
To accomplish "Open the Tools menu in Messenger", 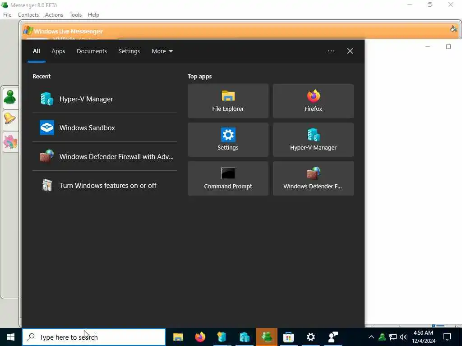I will 75,15.
